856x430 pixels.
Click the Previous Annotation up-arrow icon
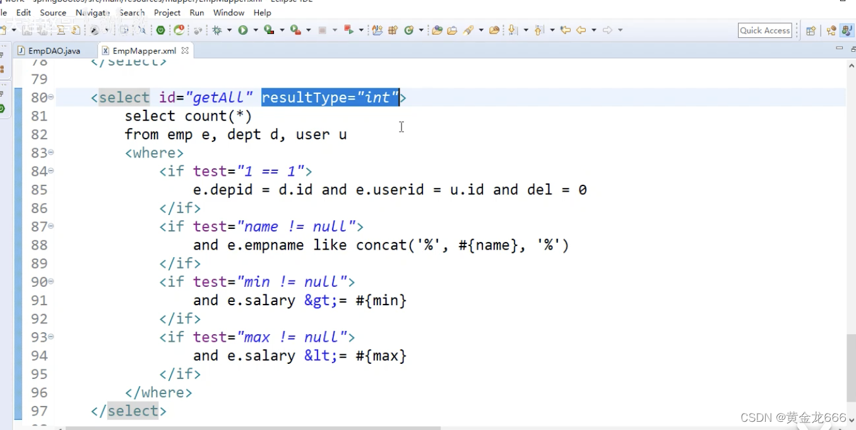(539, 30)
